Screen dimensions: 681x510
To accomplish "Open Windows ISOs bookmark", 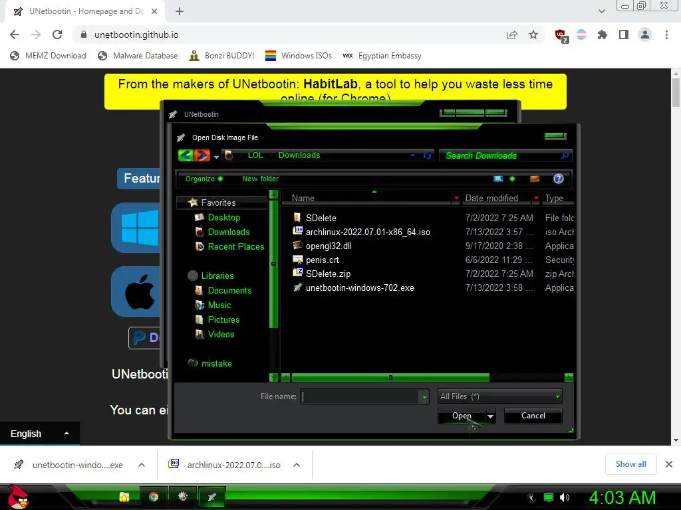I will [x=299, y=56].
